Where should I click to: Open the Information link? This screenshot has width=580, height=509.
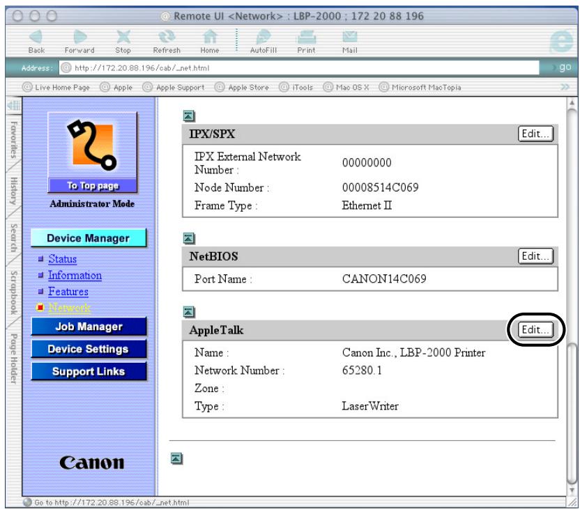[75, 275]
